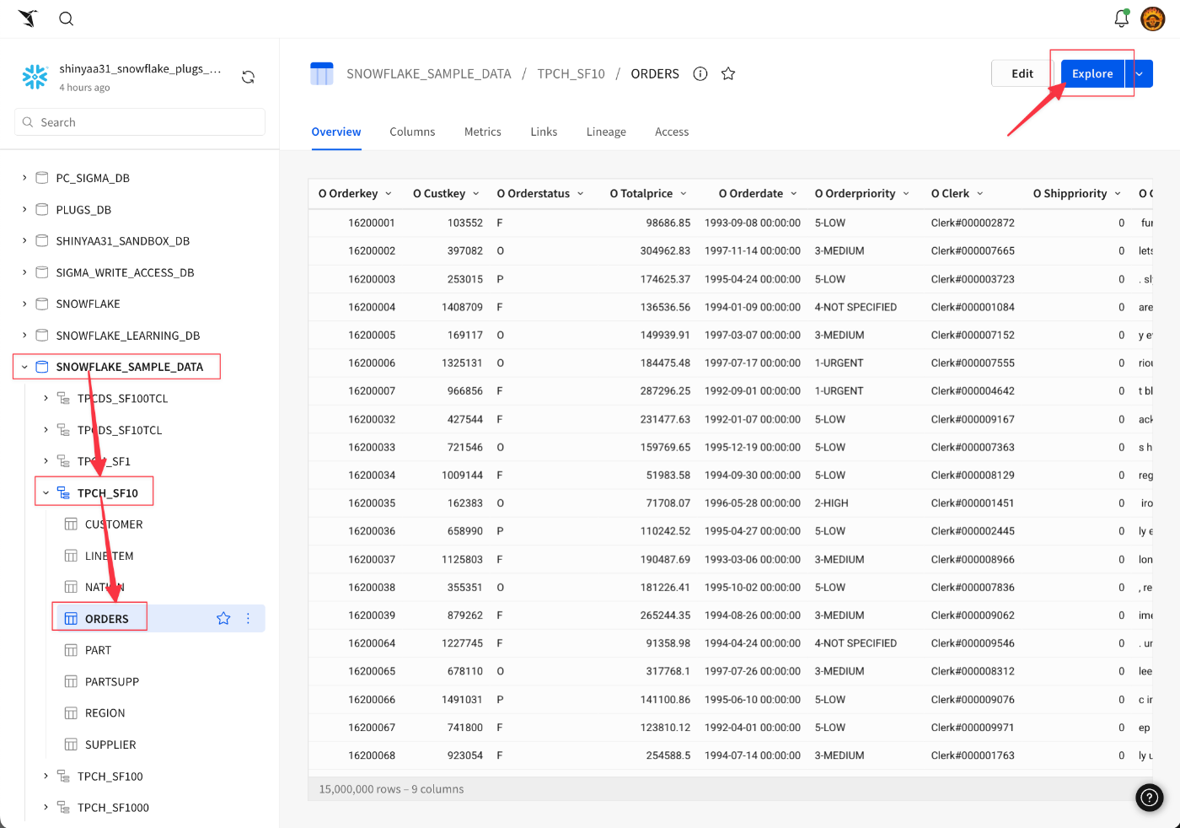Switch to the Access tab
The height and width of the screenshot is (828, 1180).
click(x=672, y=132)
